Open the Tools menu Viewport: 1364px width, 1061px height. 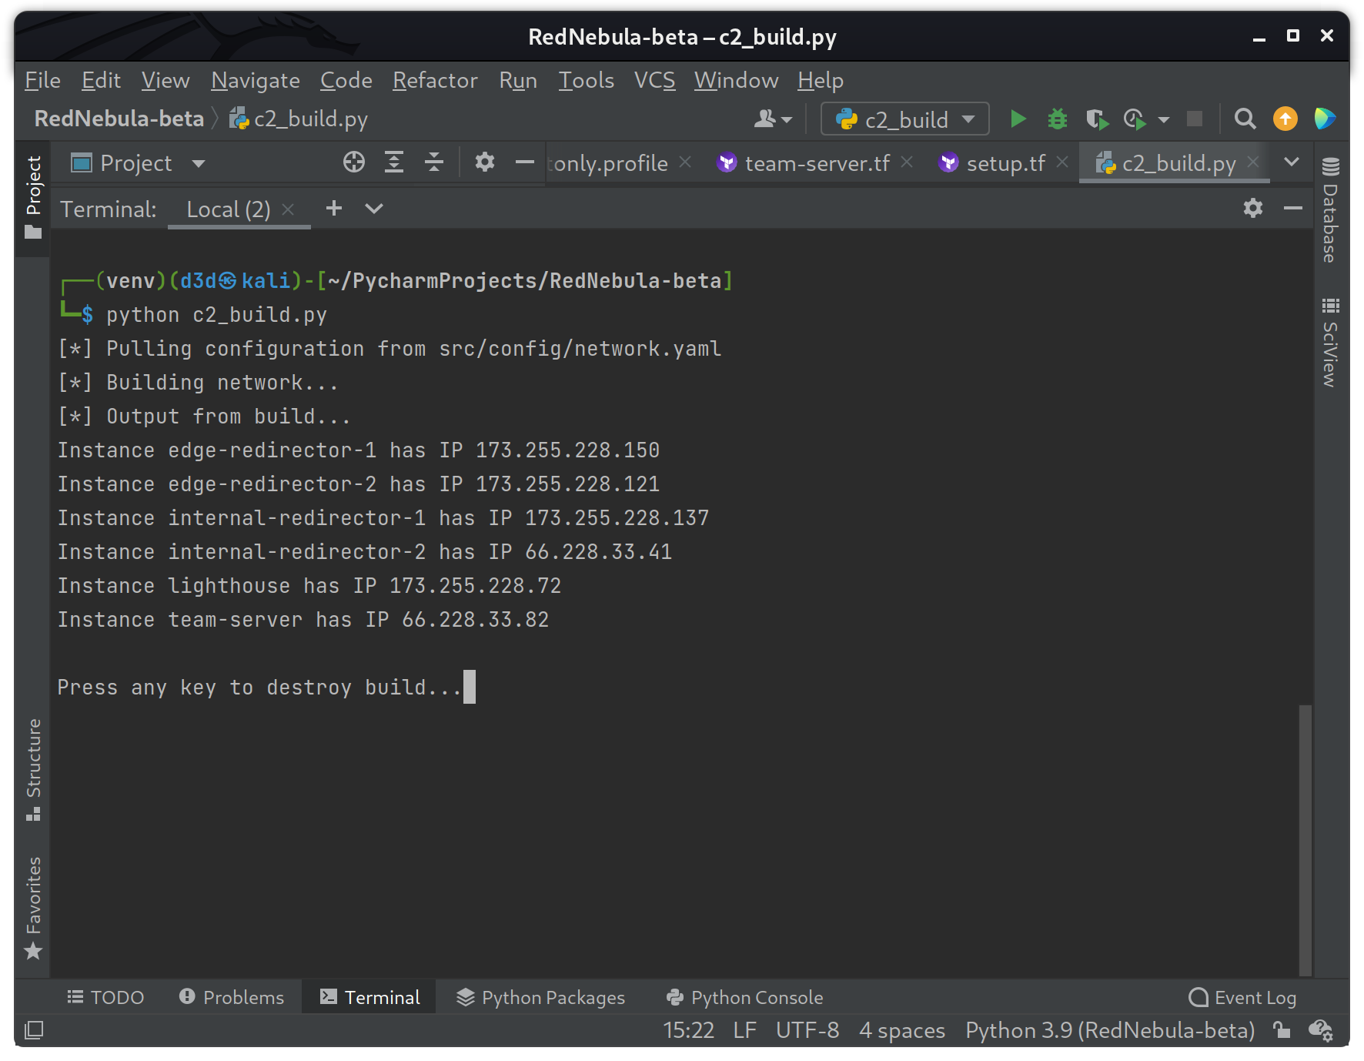pos(586,80)
